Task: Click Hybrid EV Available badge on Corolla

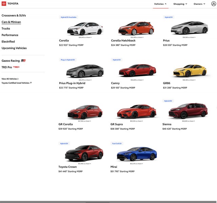Action: pos(68,17)
